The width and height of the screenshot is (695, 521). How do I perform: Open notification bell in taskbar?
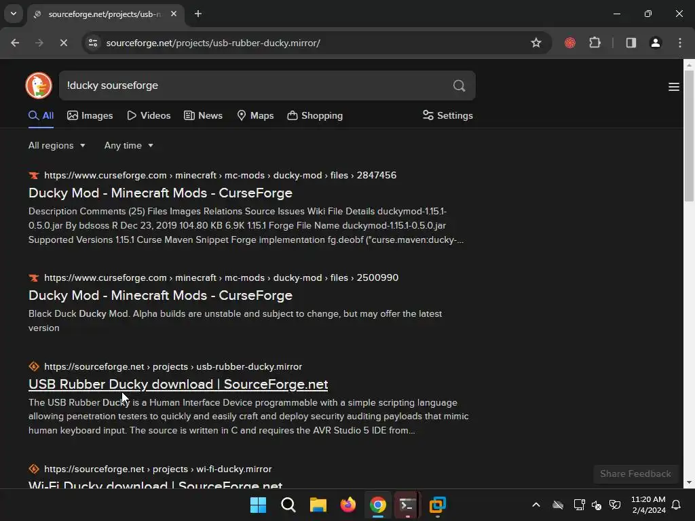[x=677, y=505]
